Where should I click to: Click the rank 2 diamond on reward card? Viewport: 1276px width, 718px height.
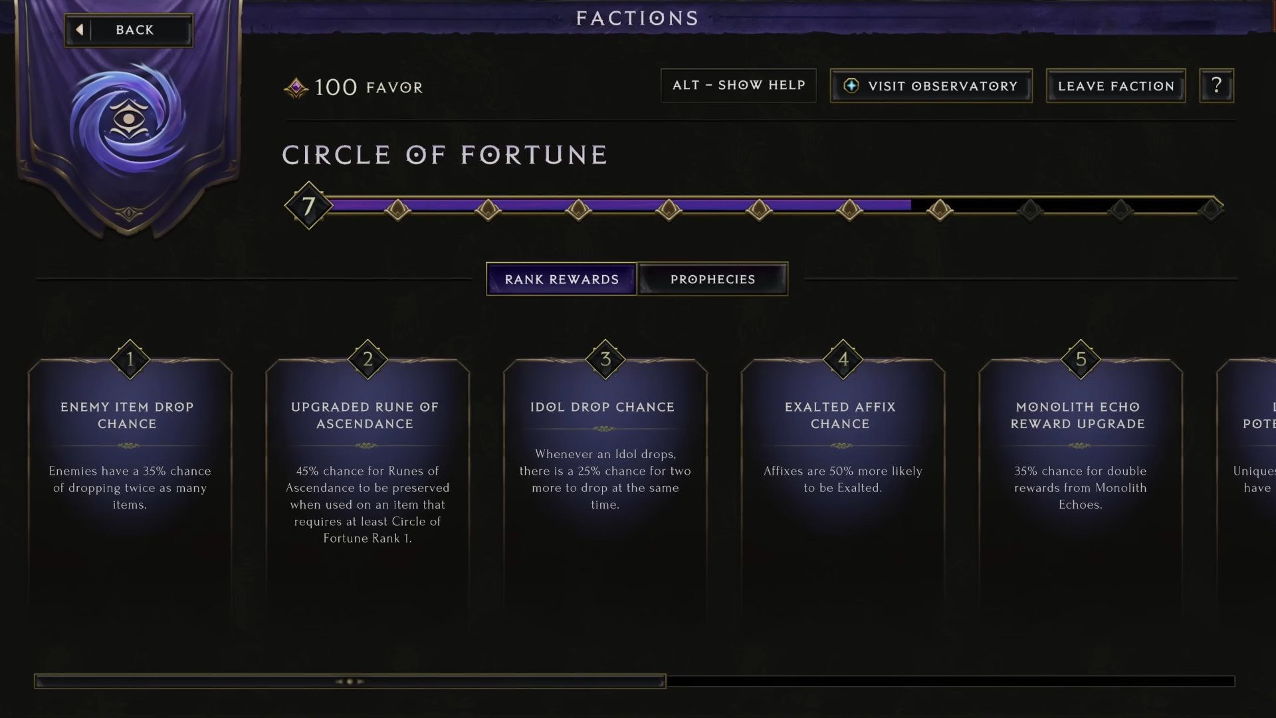point(368,359)
